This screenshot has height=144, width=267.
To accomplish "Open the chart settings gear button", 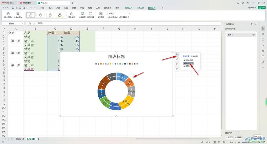I will 177,69.
